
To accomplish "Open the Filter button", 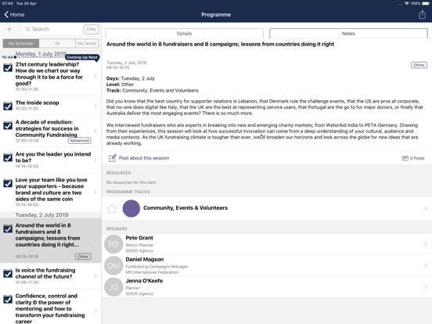I will (92, 29).
